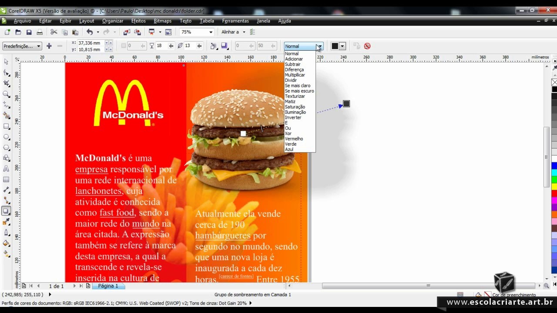The height and width of the screenshot is (313, 557).
Task: Select Texturizar option
Action: click(x=295, y=96)
